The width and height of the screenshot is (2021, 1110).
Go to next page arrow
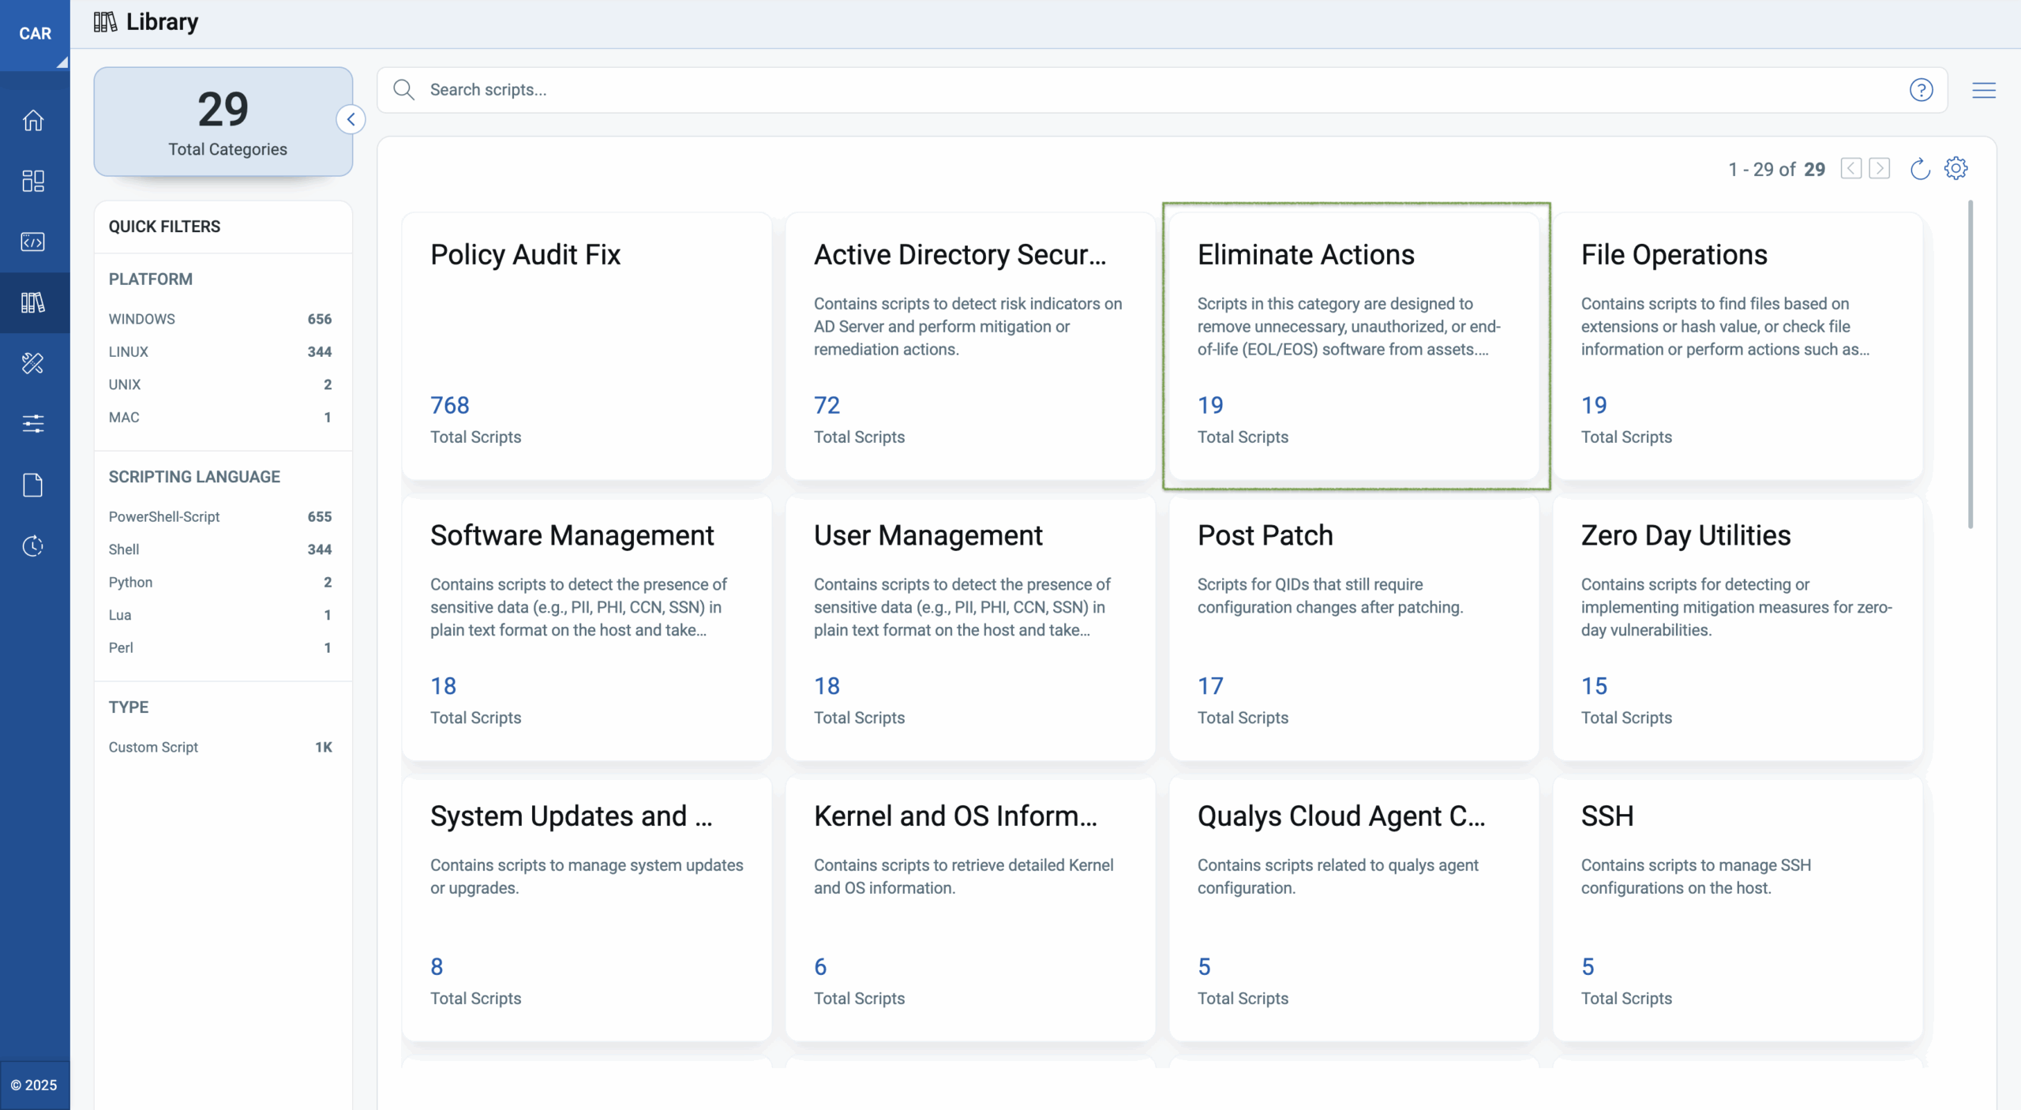[1880, 168]
